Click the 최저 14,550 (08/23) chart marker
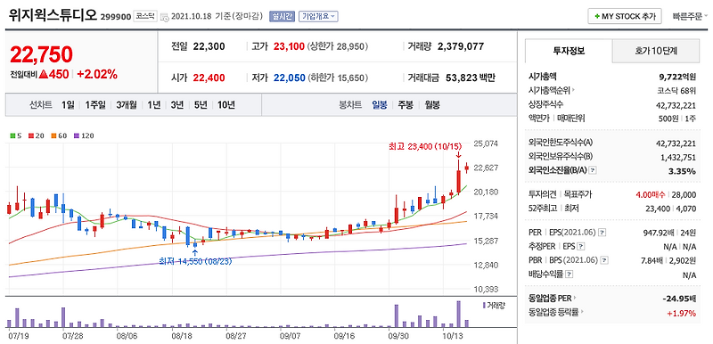The image size is (713, 344). (194, 261)
